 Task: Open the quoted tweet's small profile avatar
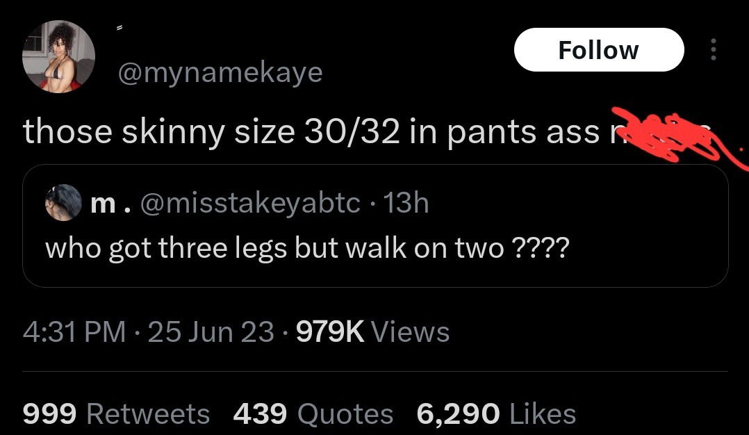[63, 202]
